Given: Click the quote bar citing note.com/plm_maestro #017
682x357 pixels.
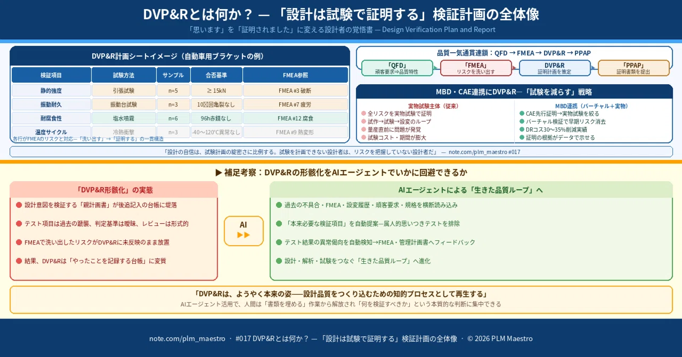Looking at the screenshot, I should [x=341, y=152].
